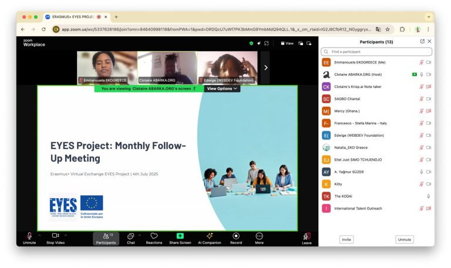Toggle camera icon for SAGBO Chantal
Image resolution: width=451 pixels, height=268 pixels.
429,99
